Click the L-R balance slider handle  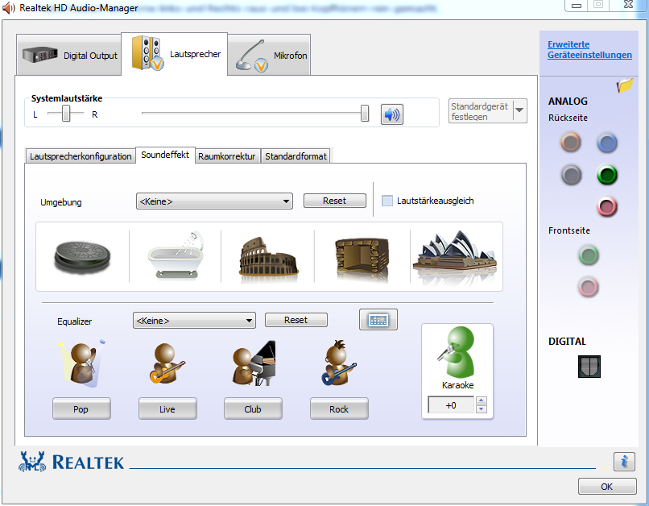[66, 113]
